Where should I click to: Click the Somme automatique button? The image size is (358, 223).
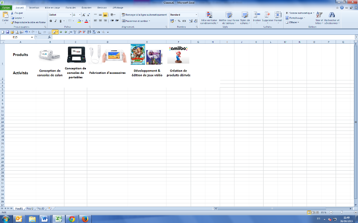[x=300, y=13]
